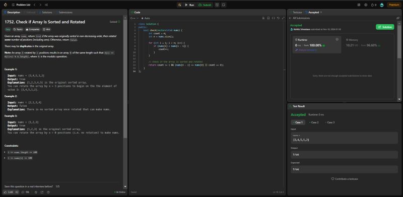403x197 pixels.
Task: View the streak fire counter
Action: pyautogui.click(x=374, y=5)
